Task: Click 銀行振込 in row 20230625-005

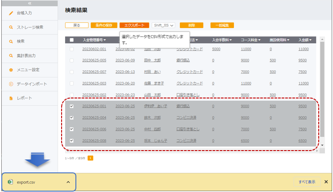Action: tap(183, 61)
